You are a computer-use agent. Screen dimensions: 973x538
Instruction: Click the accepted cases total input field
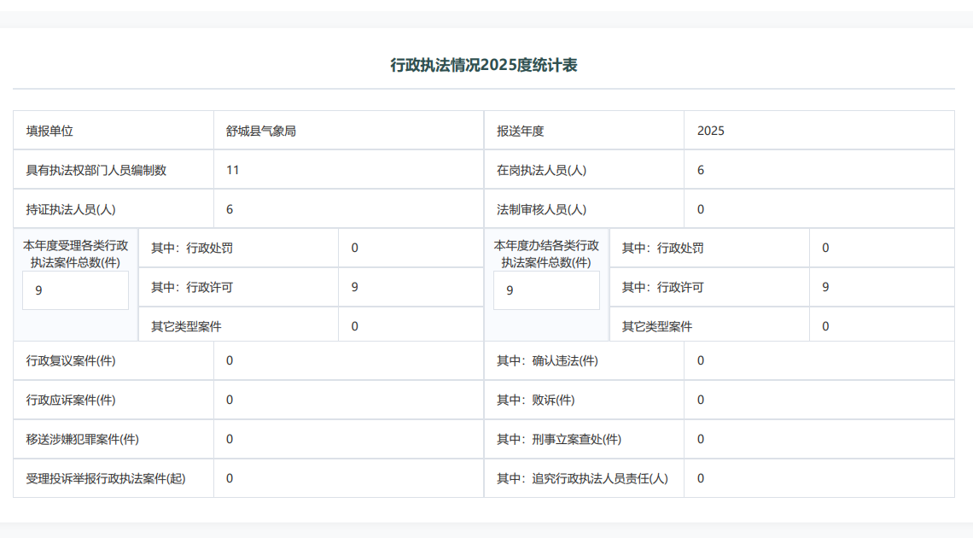tap(75, 290)
